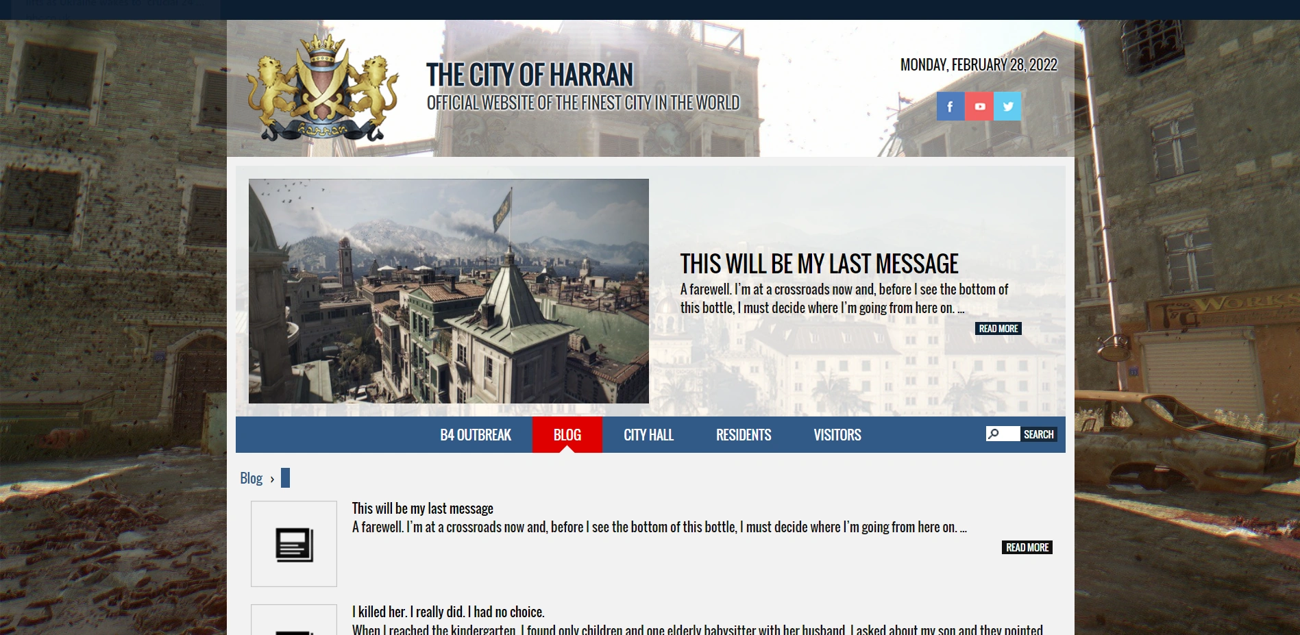Focus the search input field
The image size is (1300, 635).
click(1003, 434)
